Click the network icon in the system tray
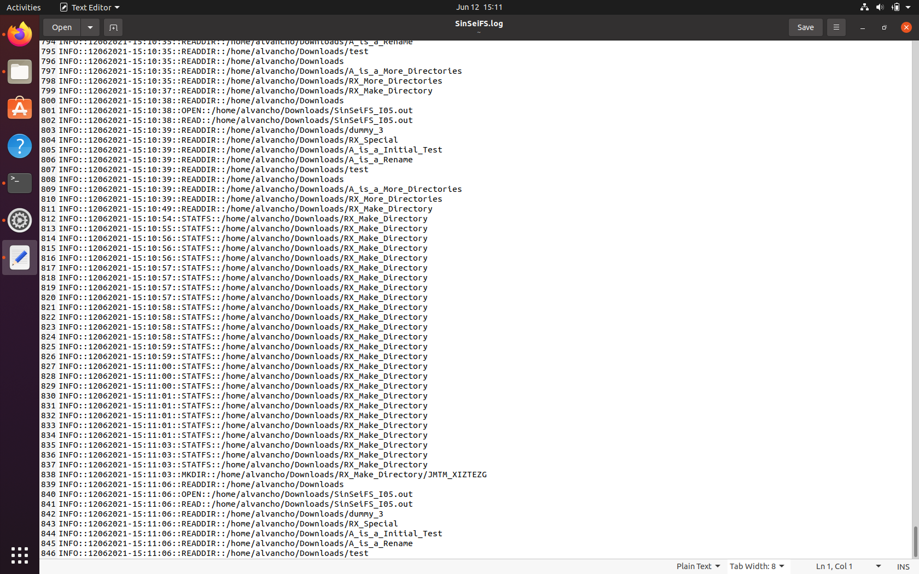Screen dimensions: 919x574 (863, 7)
